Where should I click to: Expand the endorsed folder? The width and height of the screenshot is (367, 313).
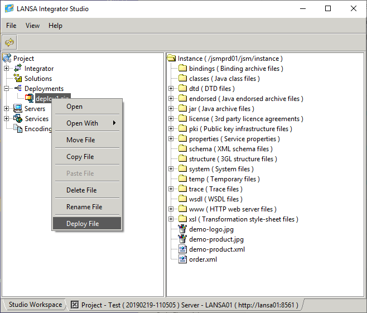171,99
